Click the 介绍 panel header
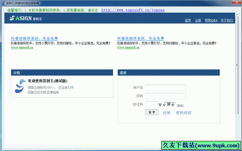 (62, 72)
